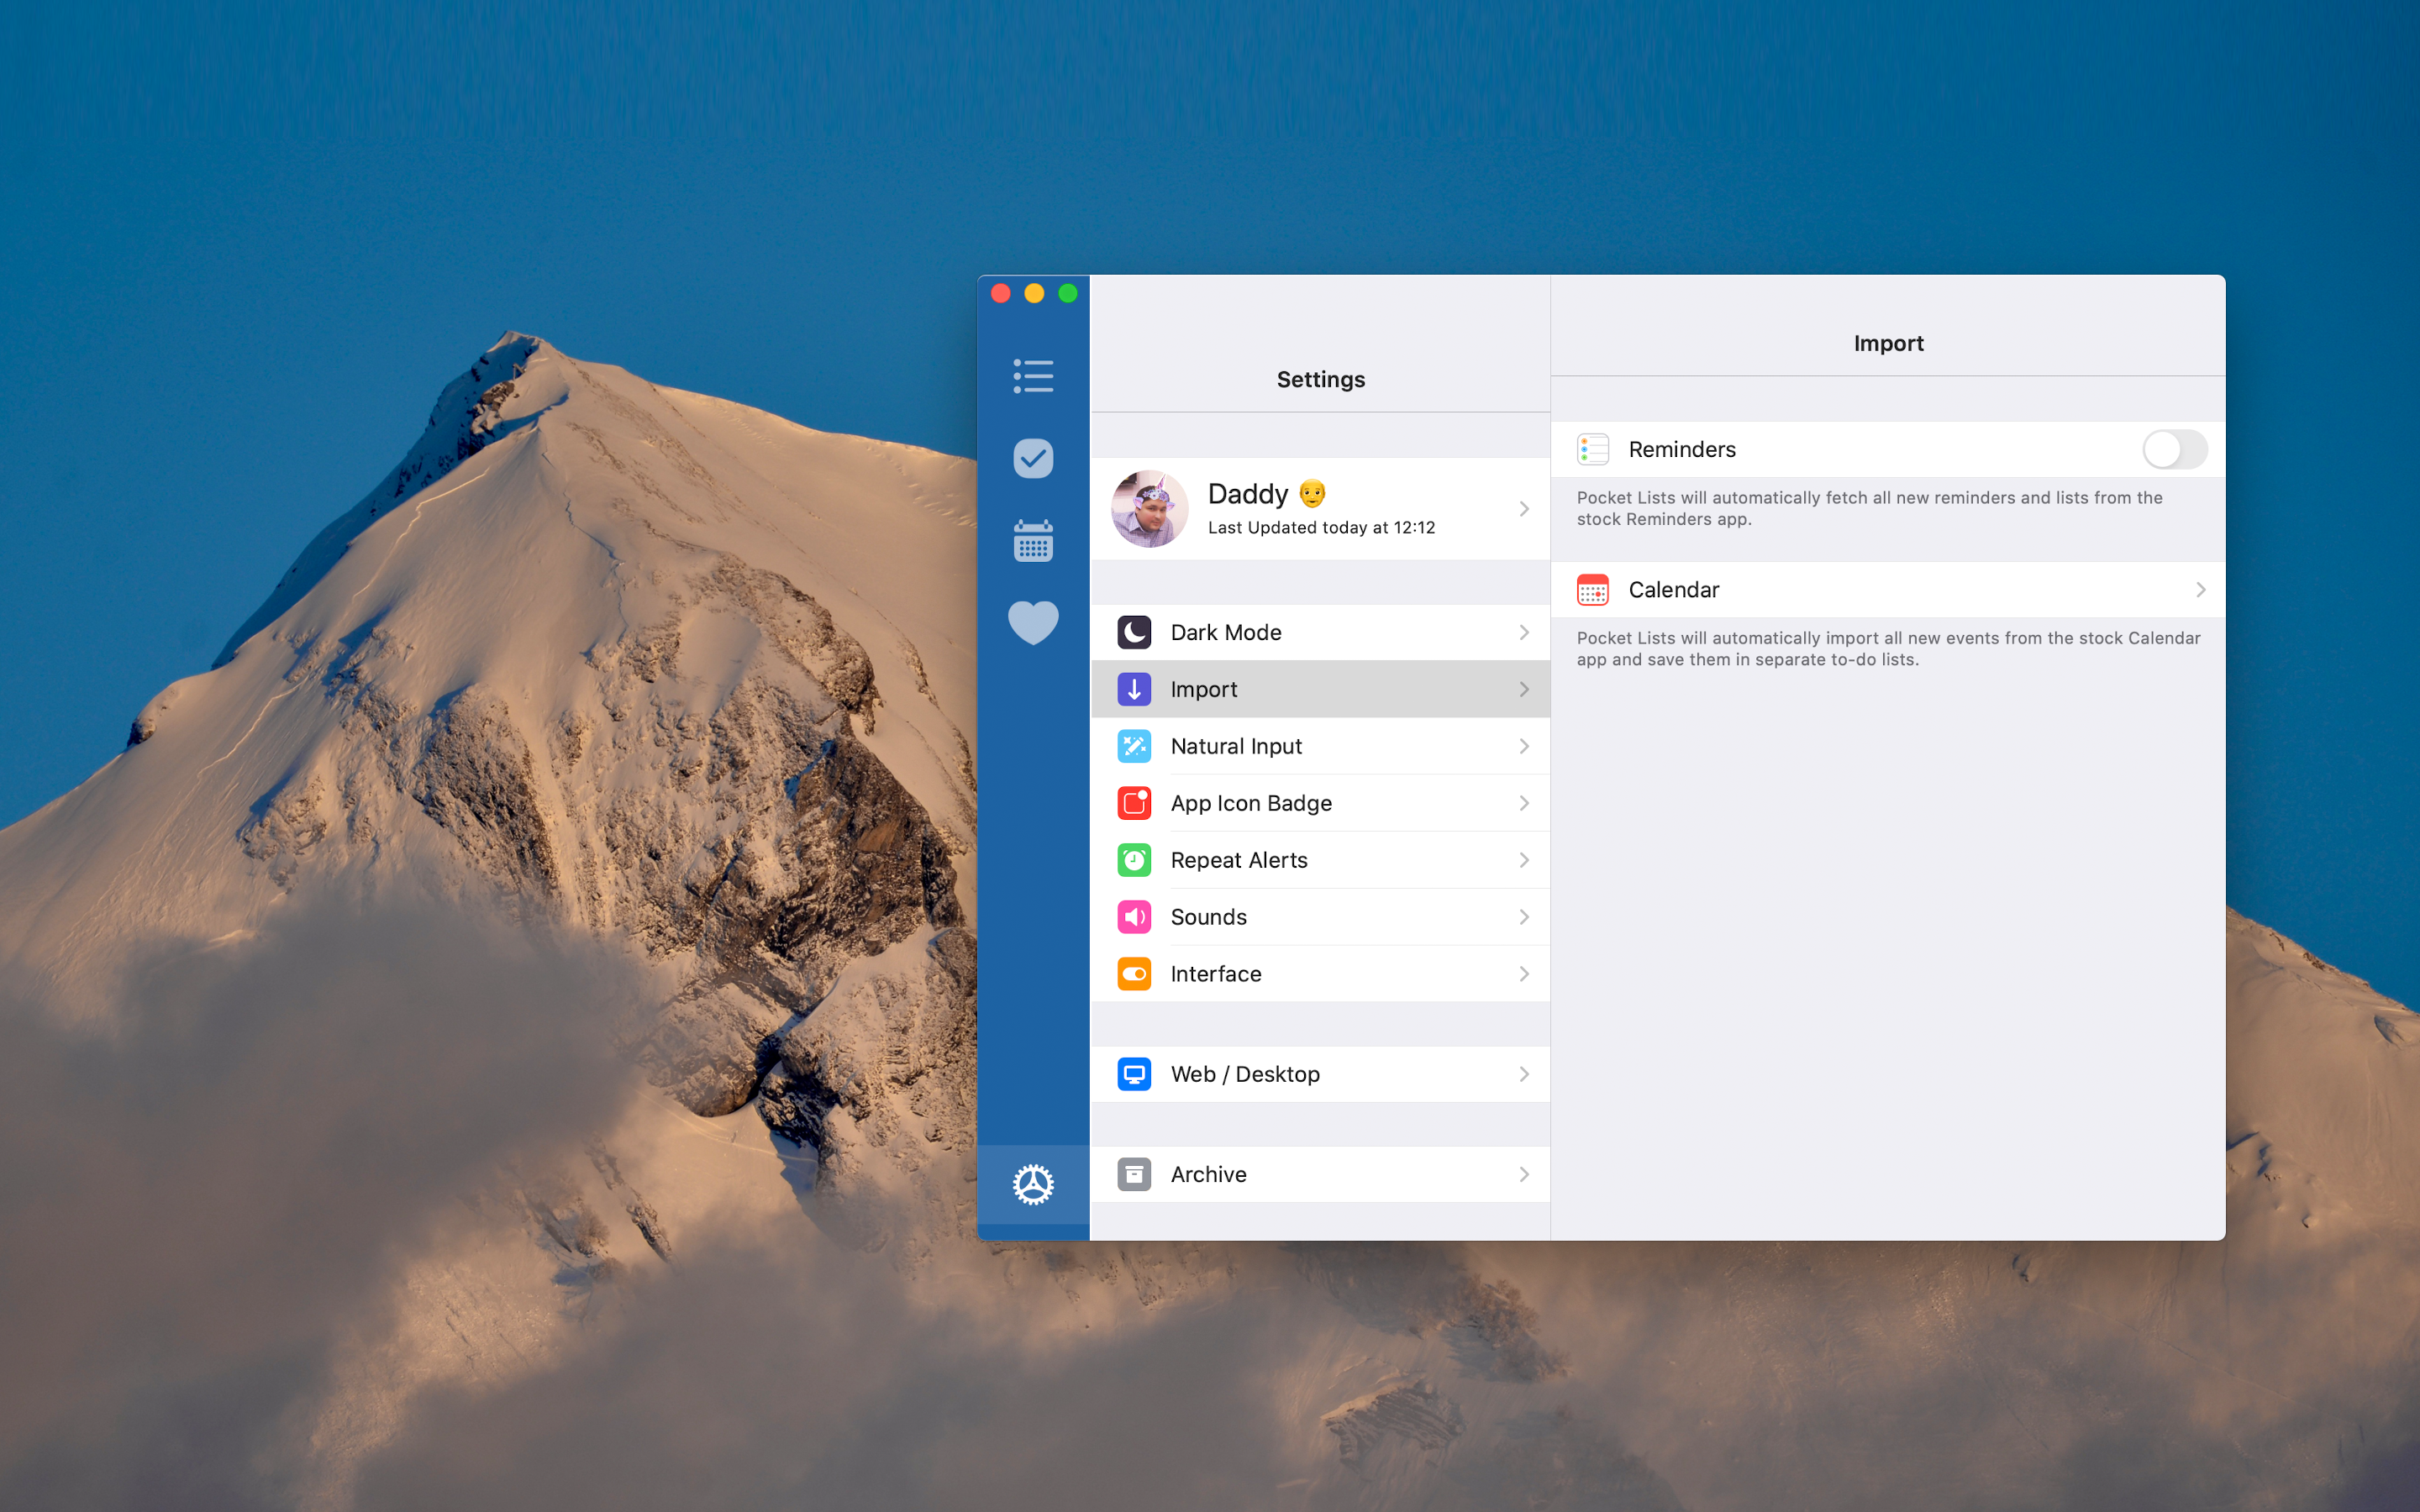The image size is (2420, 1512).
Task: Open Natural Input settings
Action: (x=1320, y=746)
